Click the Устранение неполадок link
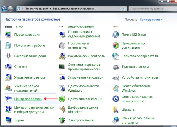This screenshot has width=177, height=127. pos(86,77)
